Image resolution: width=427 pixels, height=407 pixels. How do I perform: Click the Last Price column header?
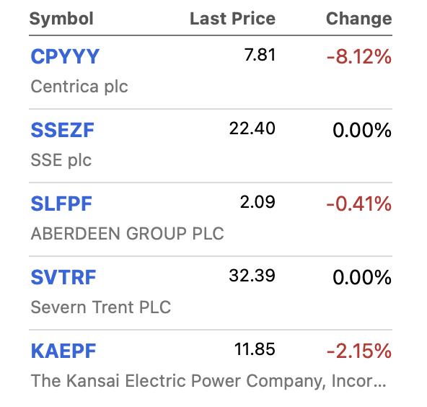[232, 19]
